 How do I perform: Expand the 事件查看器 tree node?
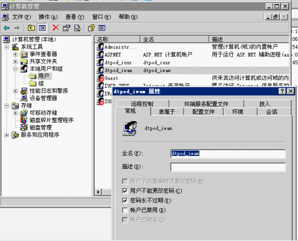[x=16, y=54]
